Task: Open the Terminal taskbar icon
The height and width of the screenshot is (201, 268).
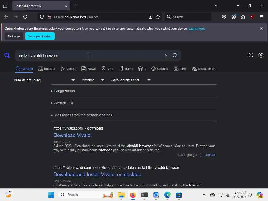Action: click(x=144, y=195)
